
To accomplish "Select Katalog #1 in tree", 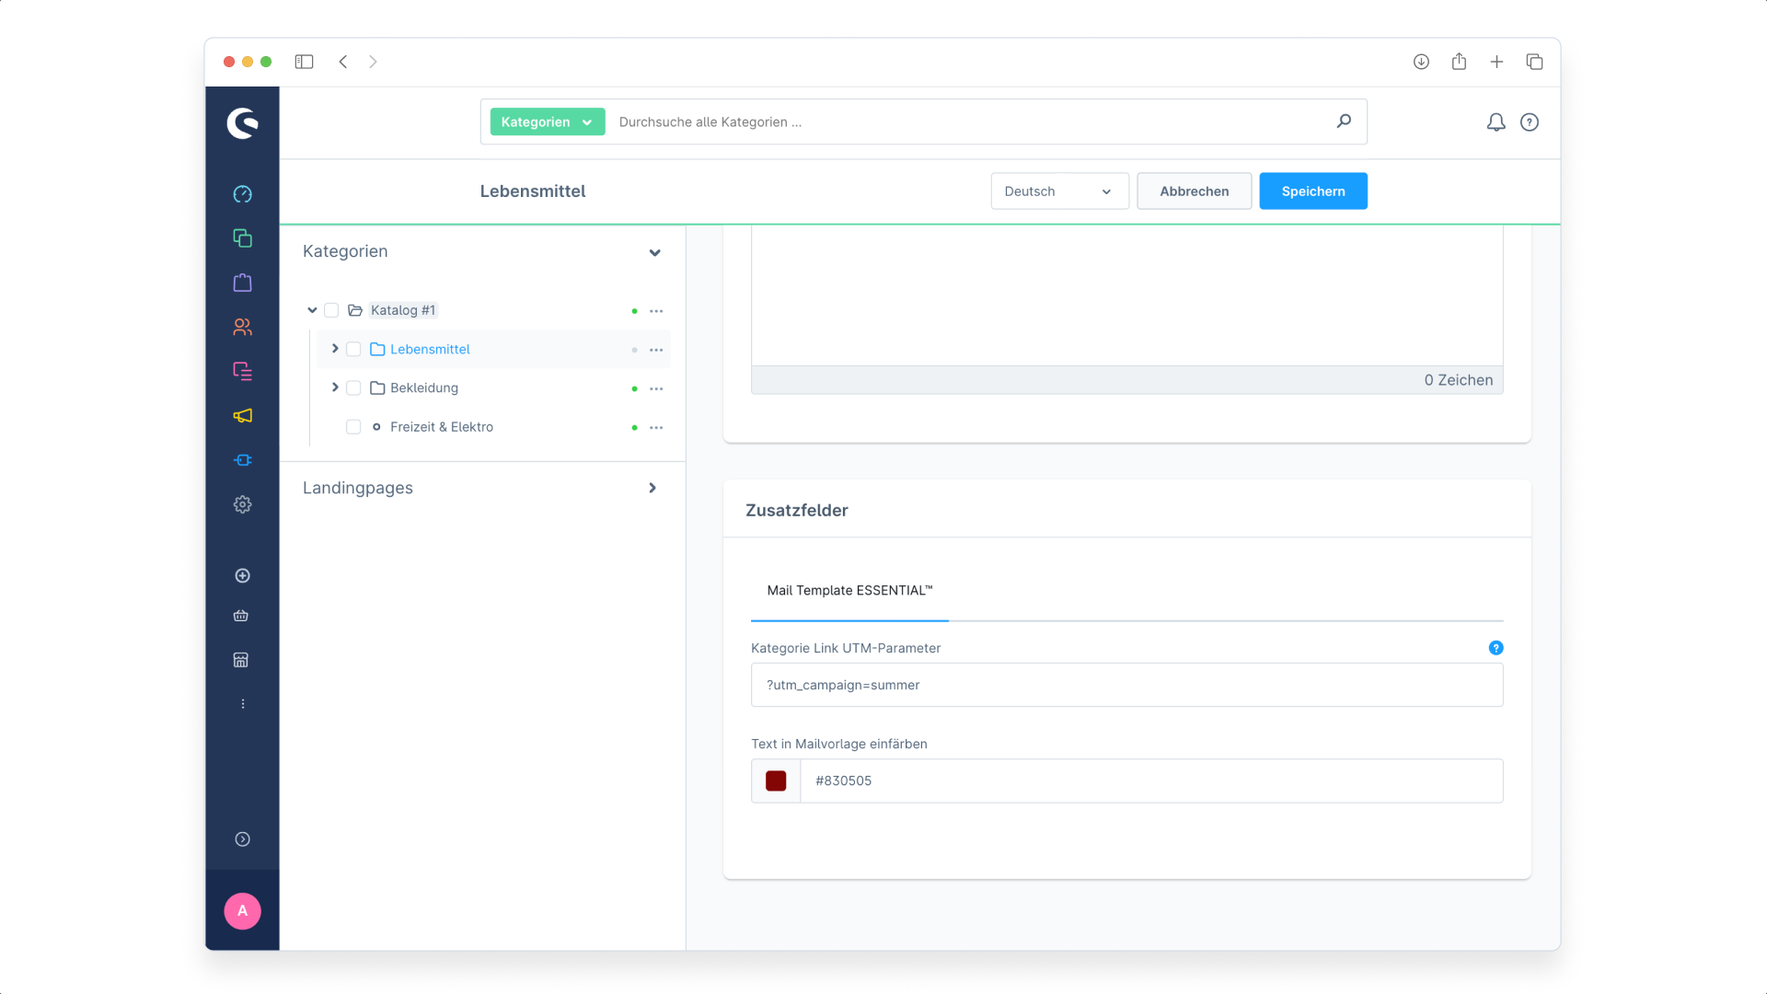I will pos(403,310).
